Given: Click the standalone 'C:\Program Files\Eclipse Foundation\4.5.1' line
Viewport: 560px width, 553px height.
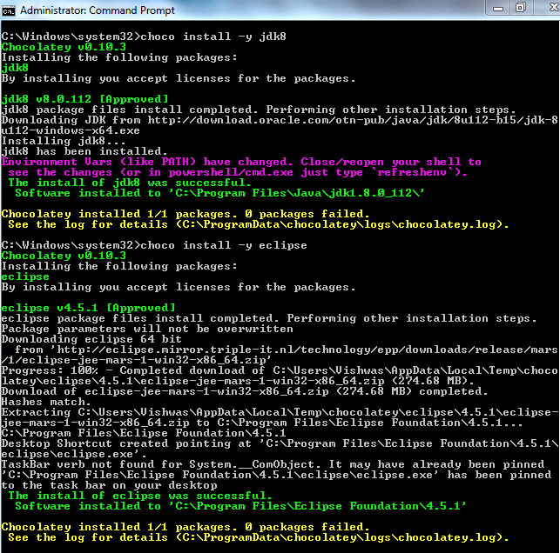Looking at the screenshot, I should [144, 433].
